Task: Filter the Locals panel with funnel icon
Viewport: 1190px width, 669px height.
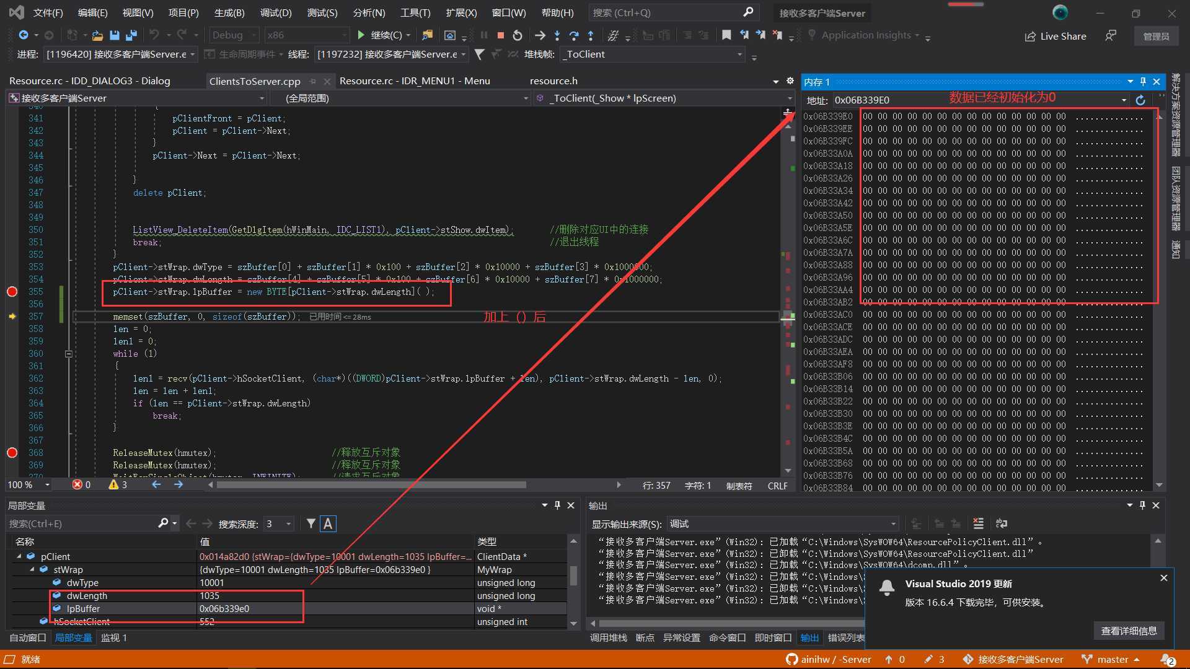Action: tap(311, 523)
